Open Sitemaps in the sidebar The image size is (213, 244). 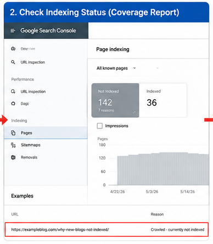[x=31, y=145]
